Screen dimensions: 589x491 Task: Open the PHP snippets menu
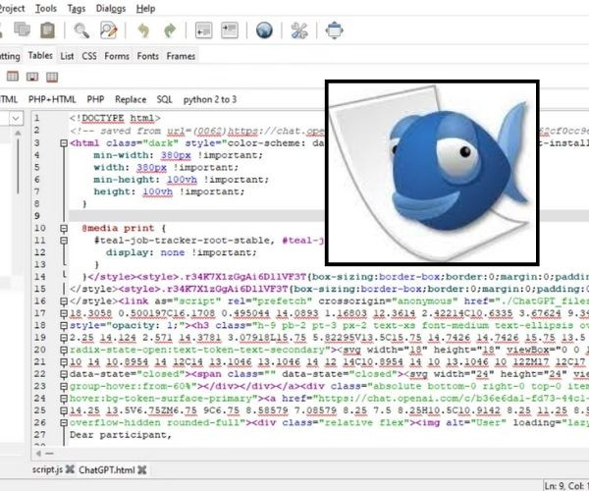tap(95, 99)
